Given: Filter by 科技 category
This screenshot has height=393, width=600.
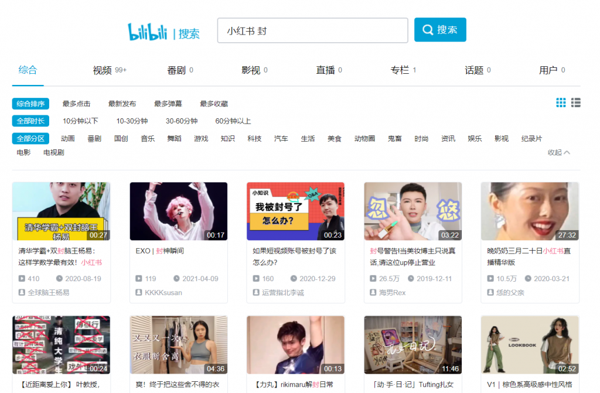Looking at the screenshot, I should tap(254, 139).
